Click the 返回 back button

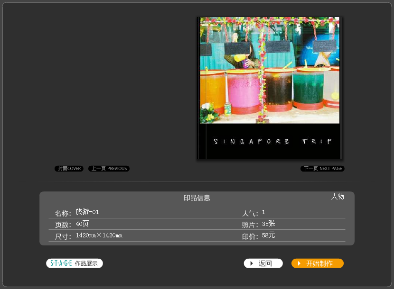coord(263,263)
